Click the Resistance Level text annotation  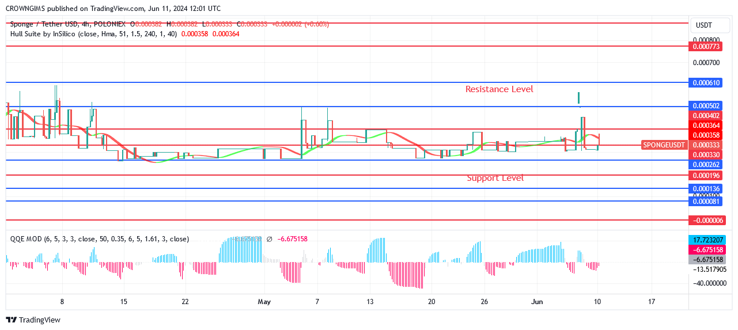pyautogui.click(x=499, y=89)
